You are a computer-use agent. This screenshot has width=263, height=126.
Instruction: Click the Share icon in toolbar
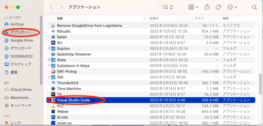tap(207, 7)
